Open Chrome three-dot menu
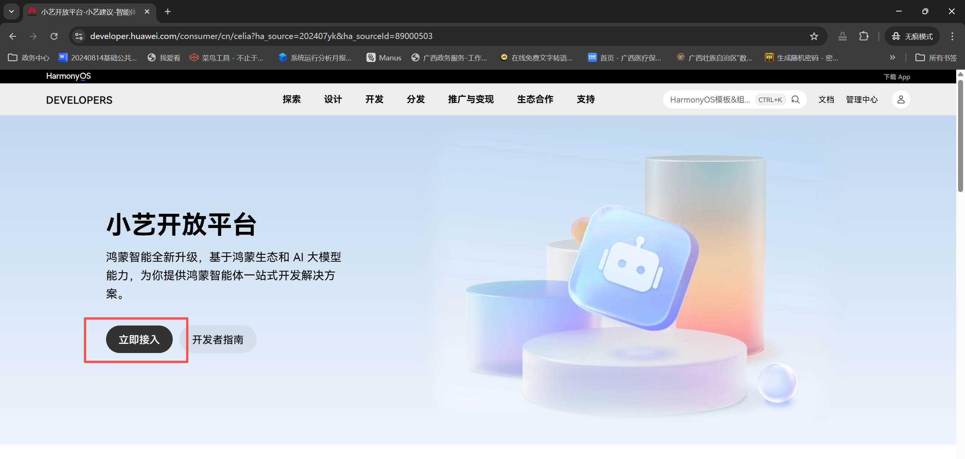The width and height of the screenshot is (965, 459). point(952,36)
